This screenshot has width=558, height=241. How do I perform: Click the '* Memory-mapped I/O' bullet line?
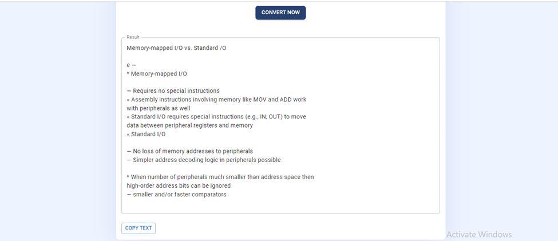(157, 74)
